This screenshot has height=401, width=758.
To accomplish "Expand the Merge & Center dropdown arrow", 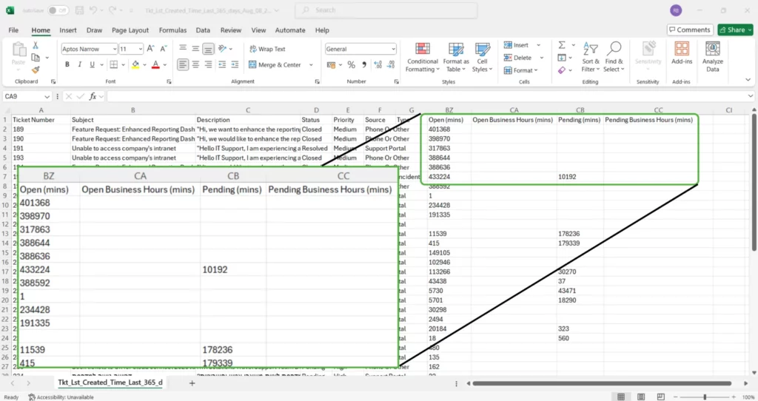I will tap(311, 65).
